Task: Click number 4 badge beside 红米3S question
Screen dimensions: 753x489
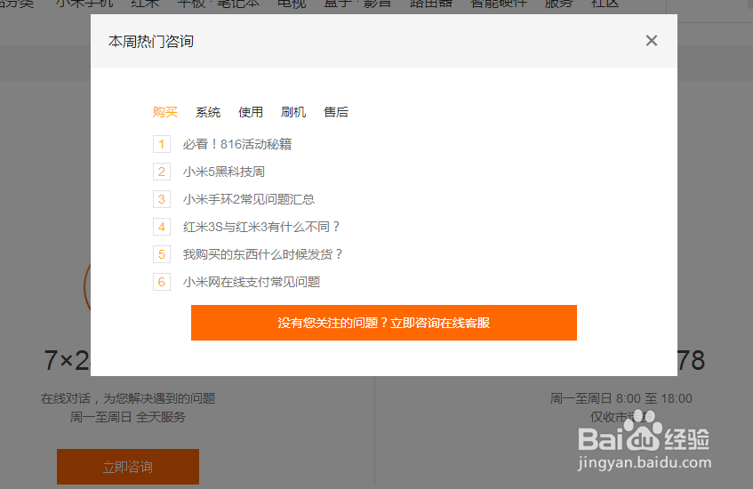Action: pos(162,227)
